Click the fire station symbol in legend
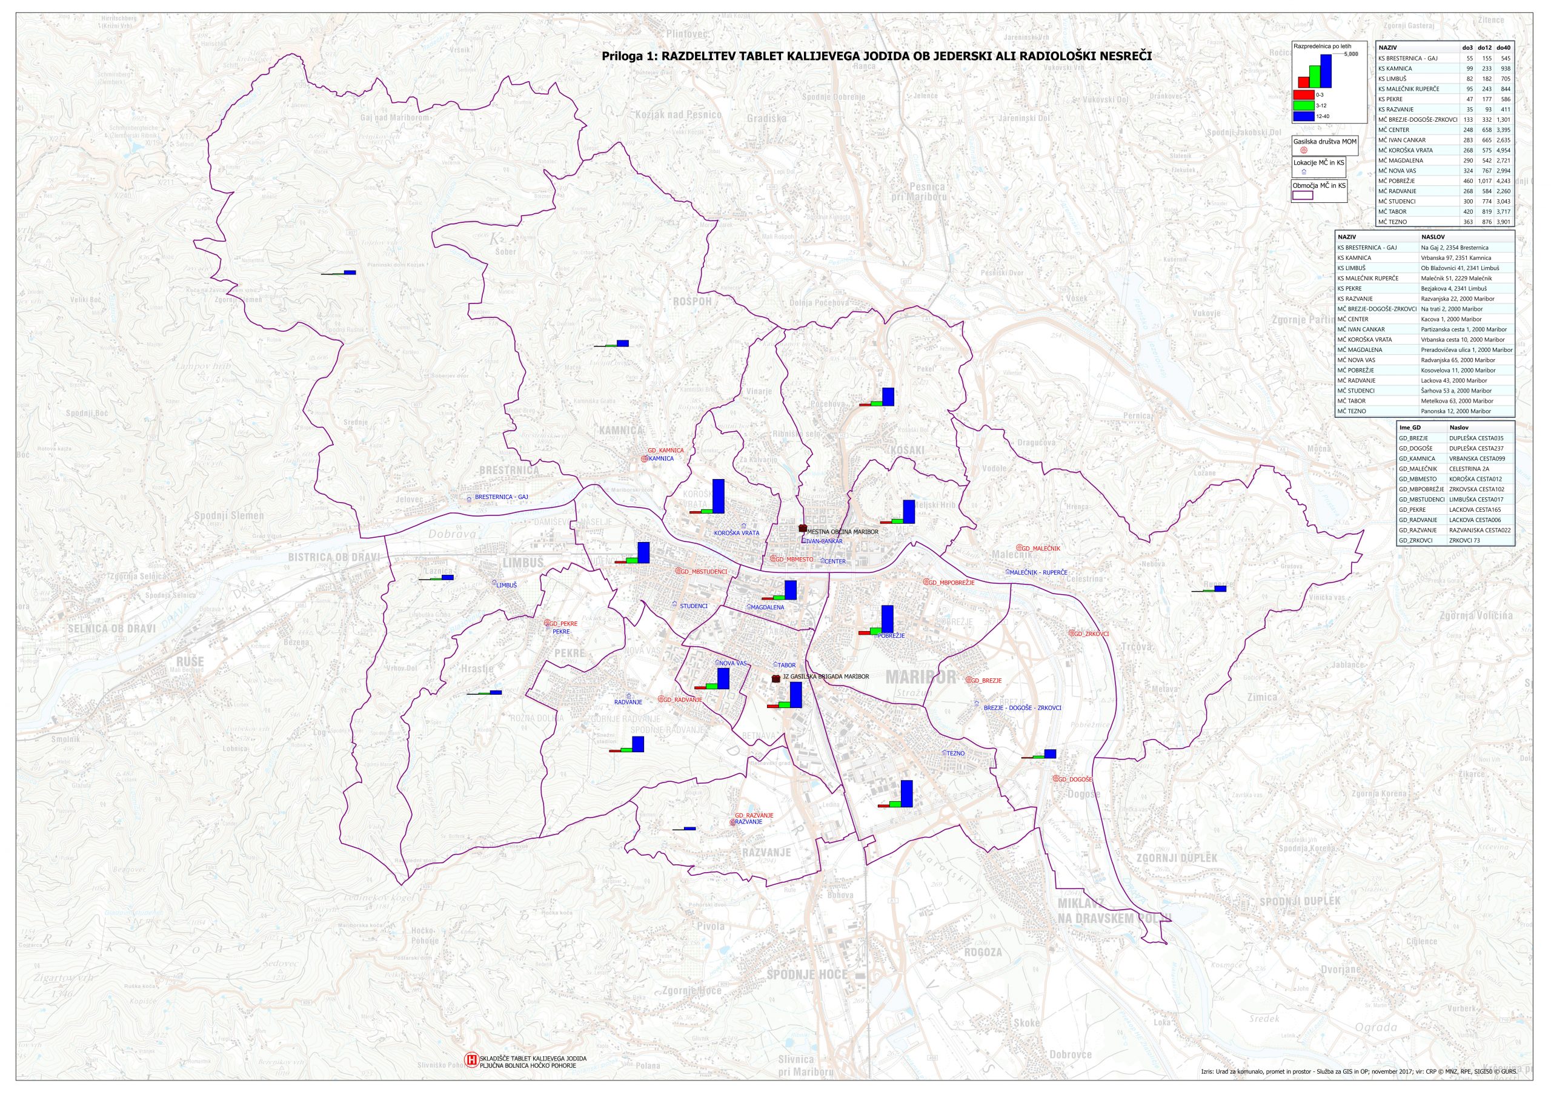Viewport: 1551px width, 1095px height. click(x=1303, y=151)
